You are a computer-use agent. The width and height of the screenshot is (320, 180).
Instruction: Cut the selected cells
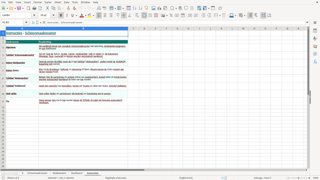point(47,8)
